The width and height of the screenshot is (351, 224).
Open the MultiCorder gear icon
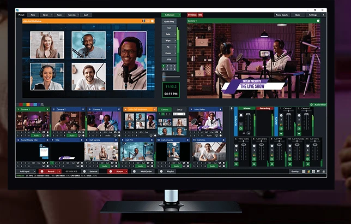[134, 171]
